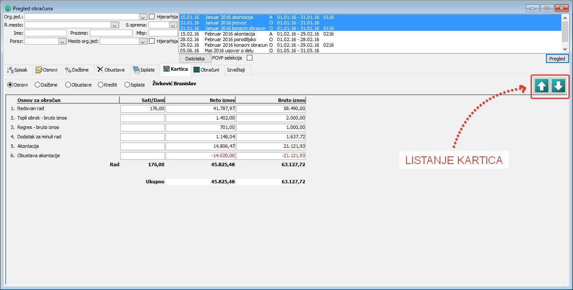Click the green down arrow card button
This screenshot has height=290, width=573.
558,86
